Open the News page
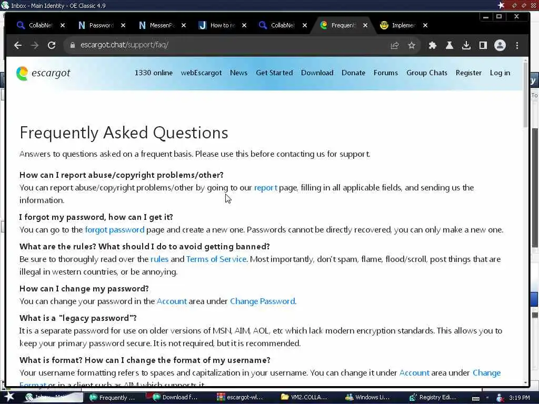539x404 pixels. point(238,73)
